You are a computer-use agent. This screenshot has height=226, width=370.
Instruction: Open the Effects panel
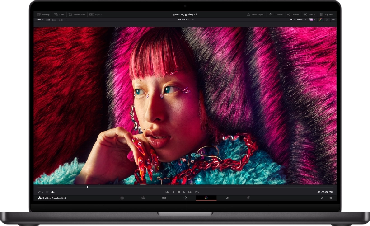[309, 14]
